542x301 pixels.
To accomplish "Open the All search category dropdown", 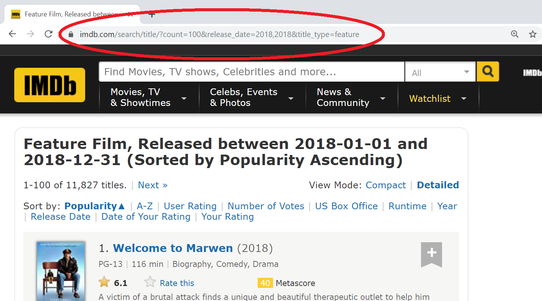I will [x=441, y=72].
